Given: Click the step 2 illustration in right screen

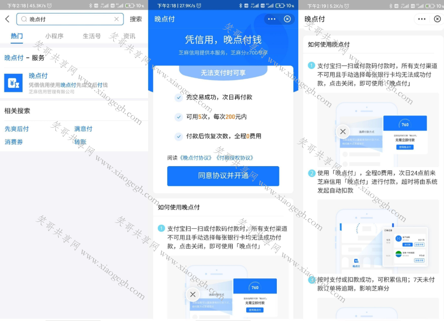Looking at the screenshot, I should [x=378, y=237].
